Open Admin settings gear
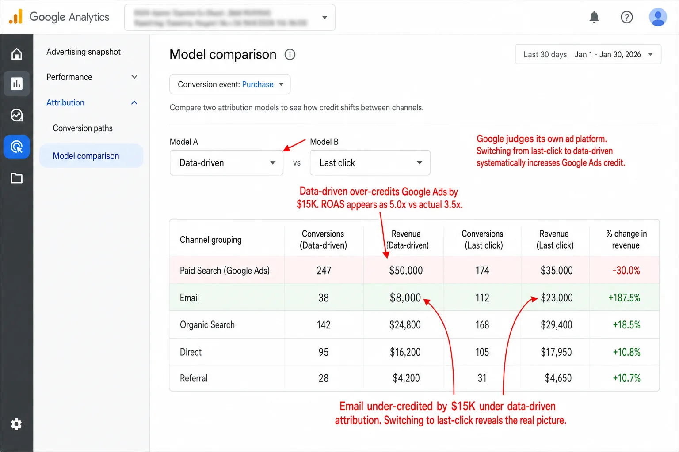 [x=16, y=424]
